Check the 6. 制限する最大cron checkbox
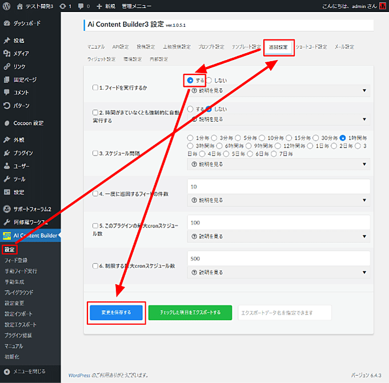Image resolution: width=389 pixels, height=383 pixels. pos(95,266)
